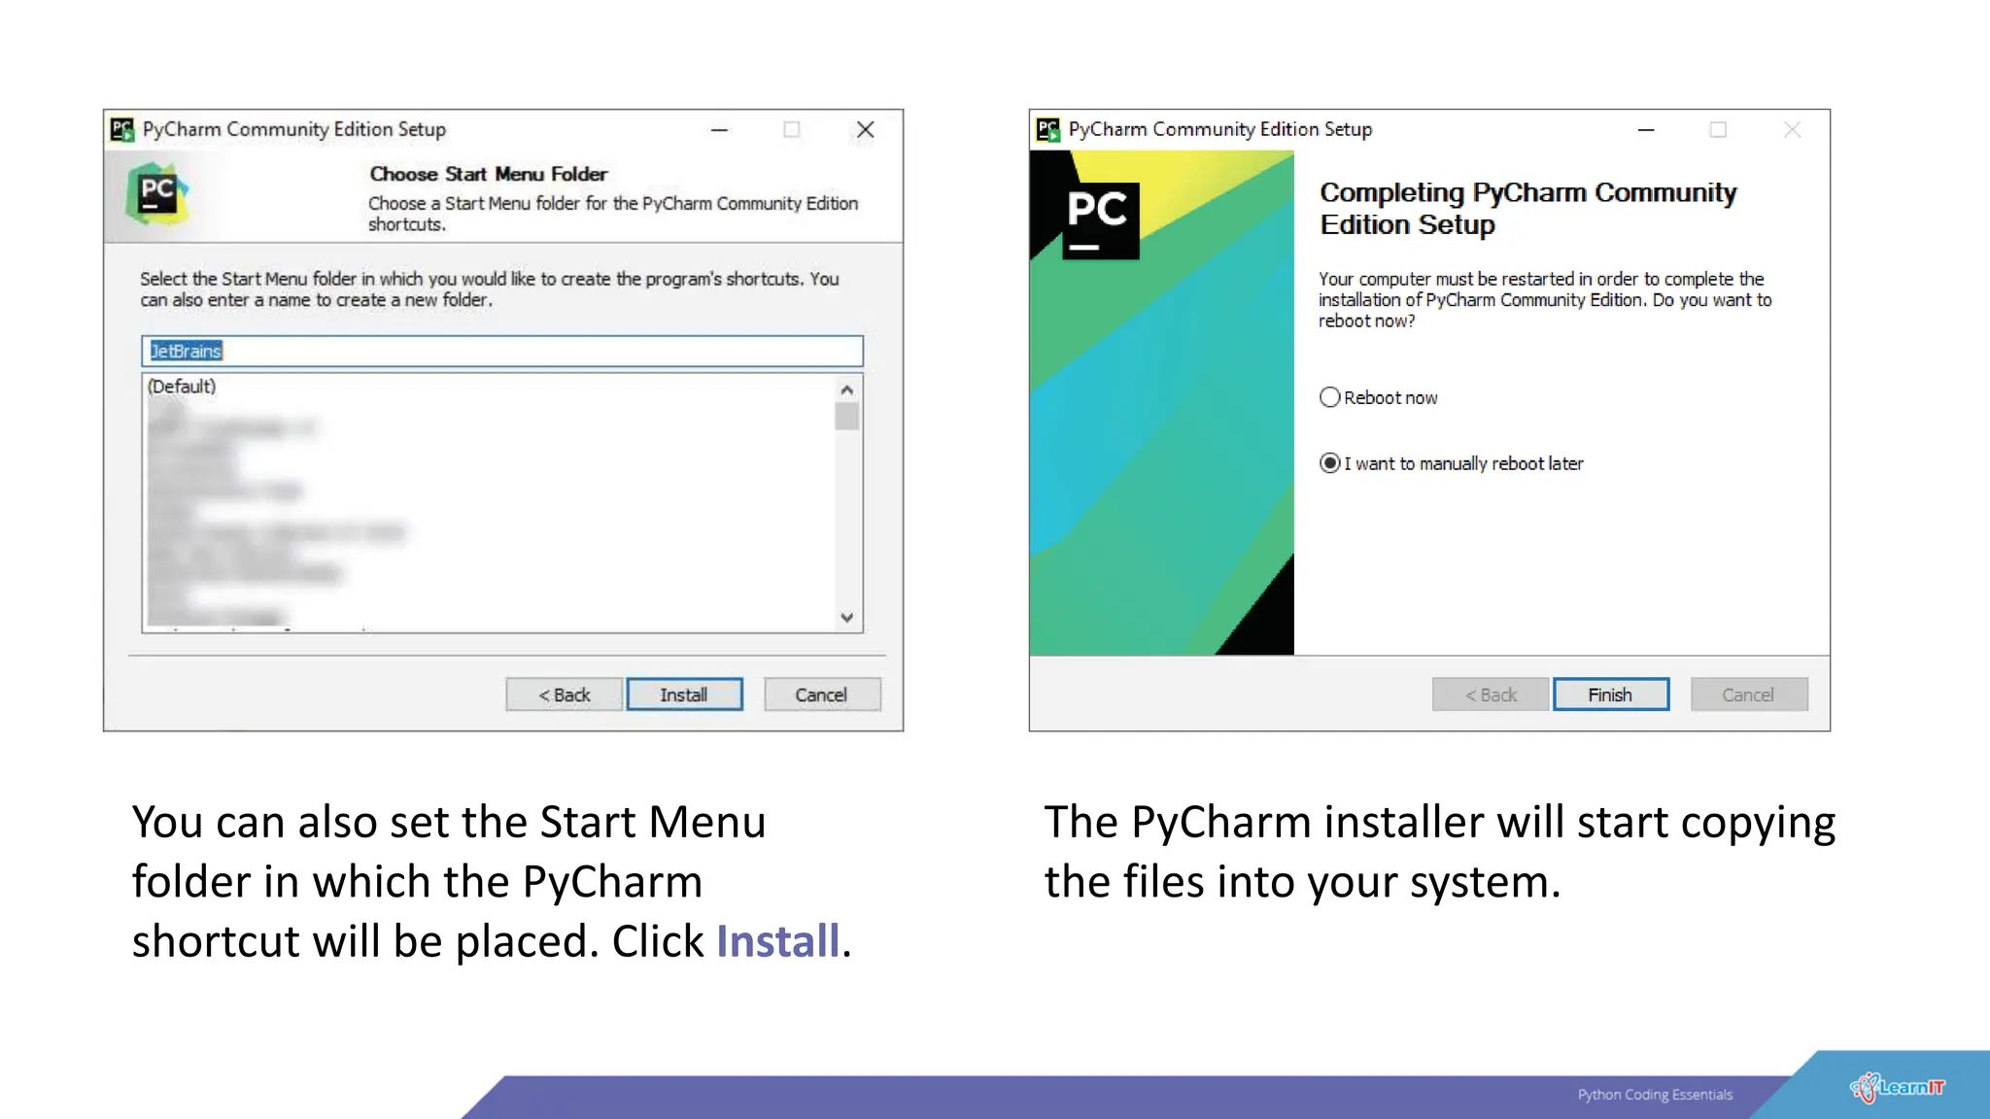Screen dimensions: 1990x1119
Task: Click the greyed-out Cancel button beside Finish
Action: click(x=1748, y=695)
